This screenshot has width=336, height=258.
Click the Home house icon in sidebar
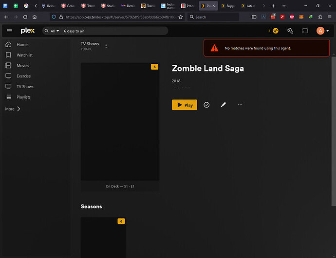pos(8,44)
